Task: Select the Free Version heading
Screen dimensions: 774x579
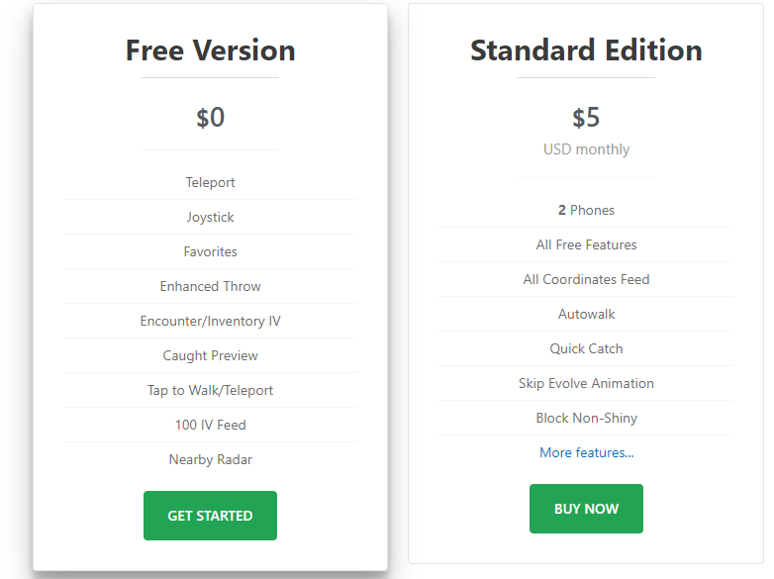Action: tap(210, 50)
